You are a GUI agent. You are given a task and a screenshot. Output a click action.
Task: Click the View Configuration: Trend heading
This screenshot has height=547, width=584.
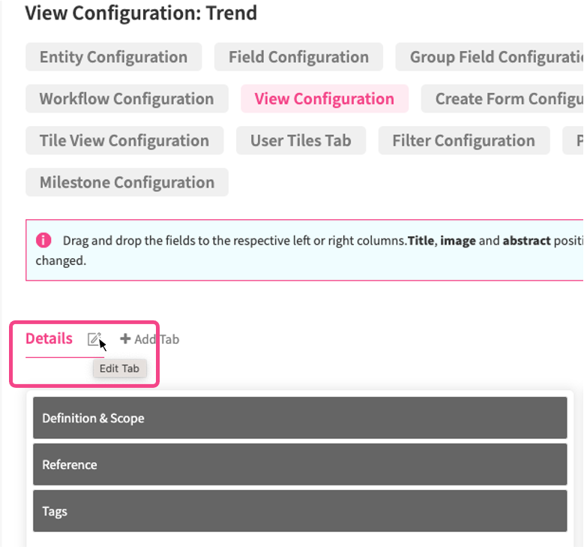[141, 13]
